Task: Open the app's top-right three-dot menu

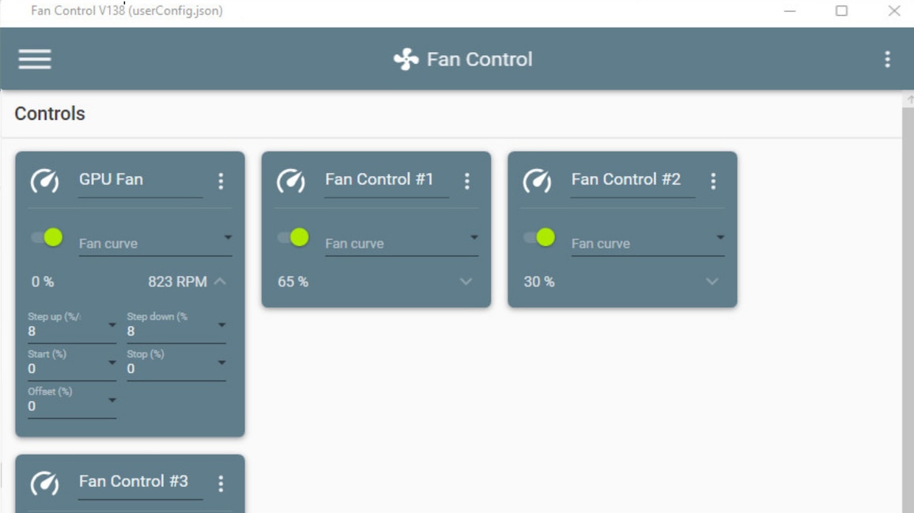Action: point(887,59)
